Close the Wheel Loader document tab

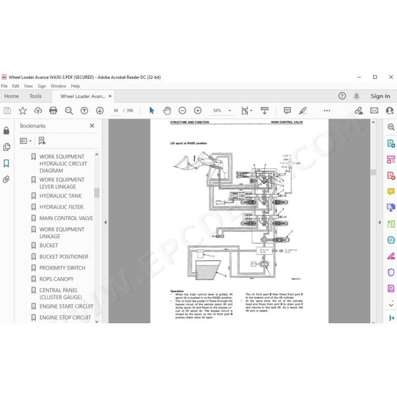pos(110,96)
